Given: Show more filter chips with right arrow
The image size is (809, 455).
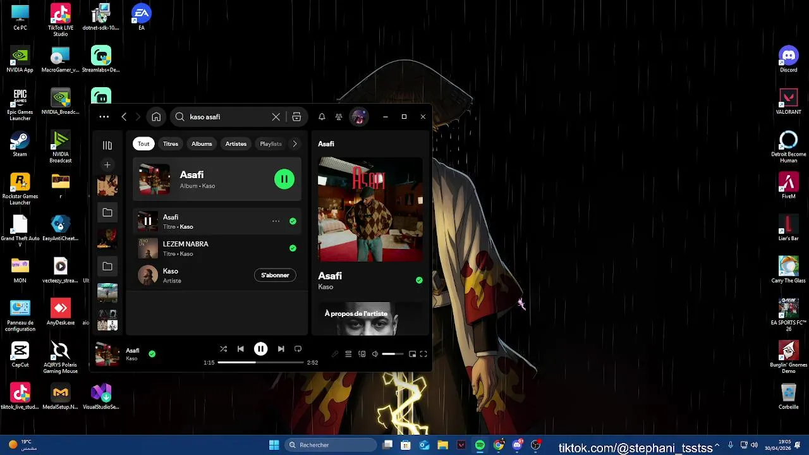Looking at the screenshot, I should 295,144.
